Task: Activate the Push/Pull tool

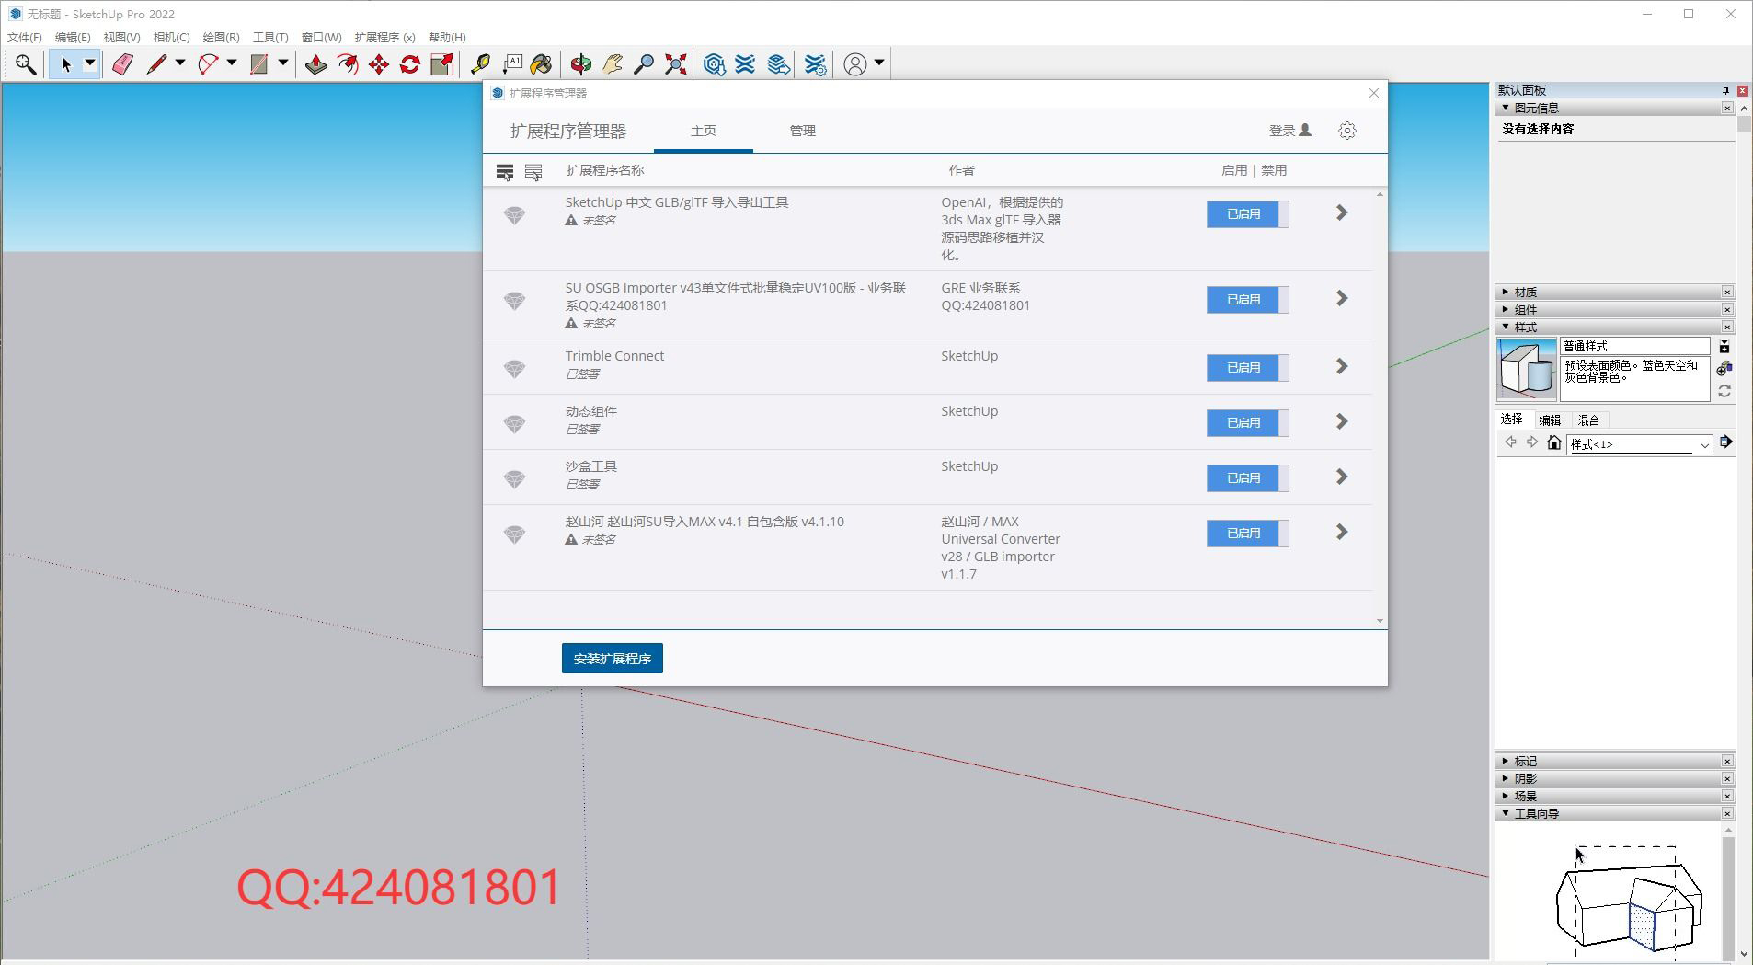Action: (x=316, y=64)
